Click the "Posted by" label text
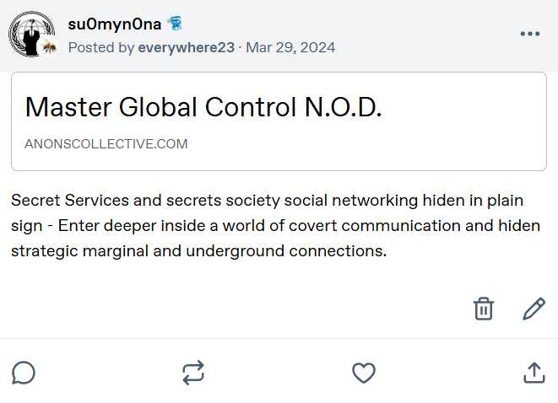 coord(100,47)
